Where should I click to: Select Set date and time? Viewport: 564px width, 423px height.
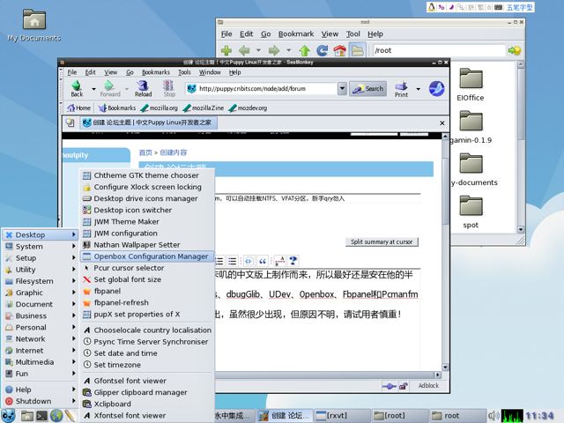tap(147, 353)
